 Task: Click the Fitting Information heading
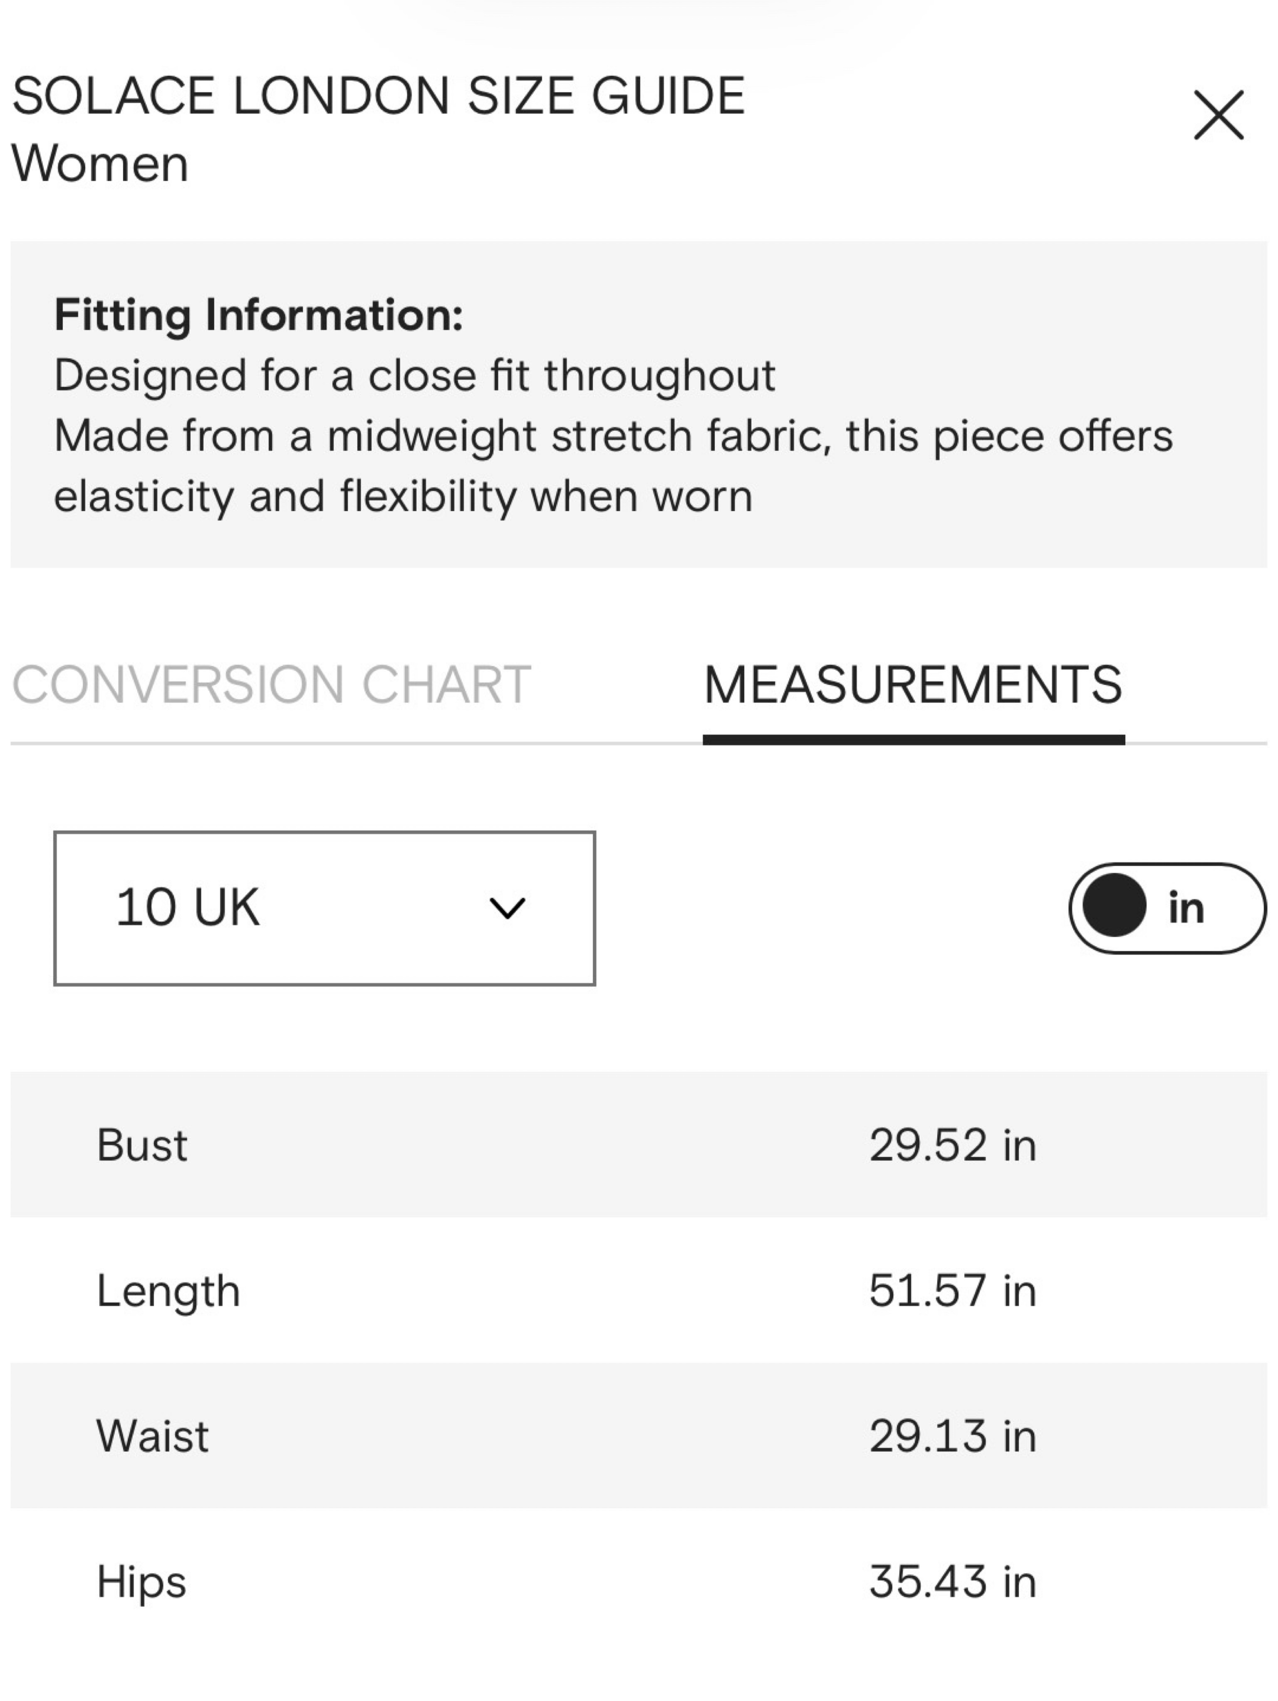point(258,315)
